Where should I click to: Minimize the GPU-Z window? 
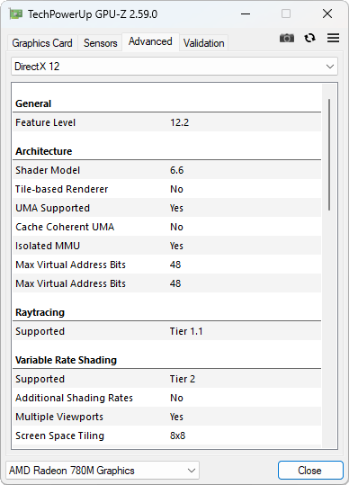(246, 13)
